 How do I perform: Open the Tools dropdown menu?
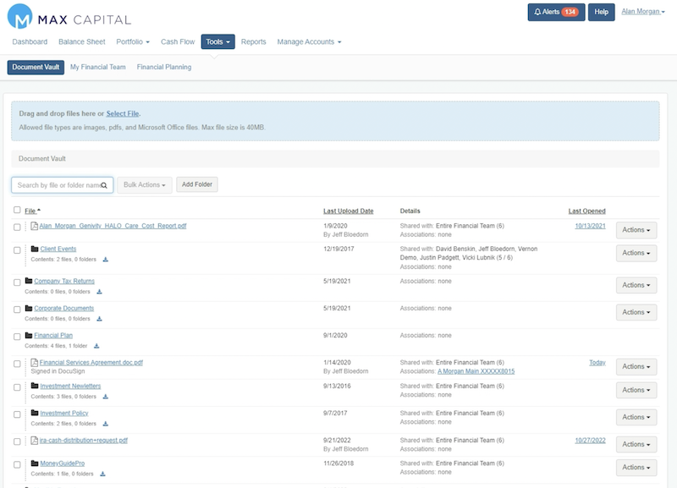point(218,41)
